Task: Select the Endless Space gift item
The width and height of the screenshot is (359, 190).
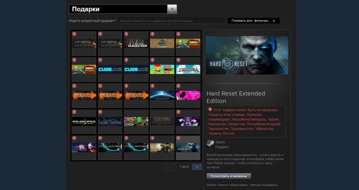Action: pos(84,122)
